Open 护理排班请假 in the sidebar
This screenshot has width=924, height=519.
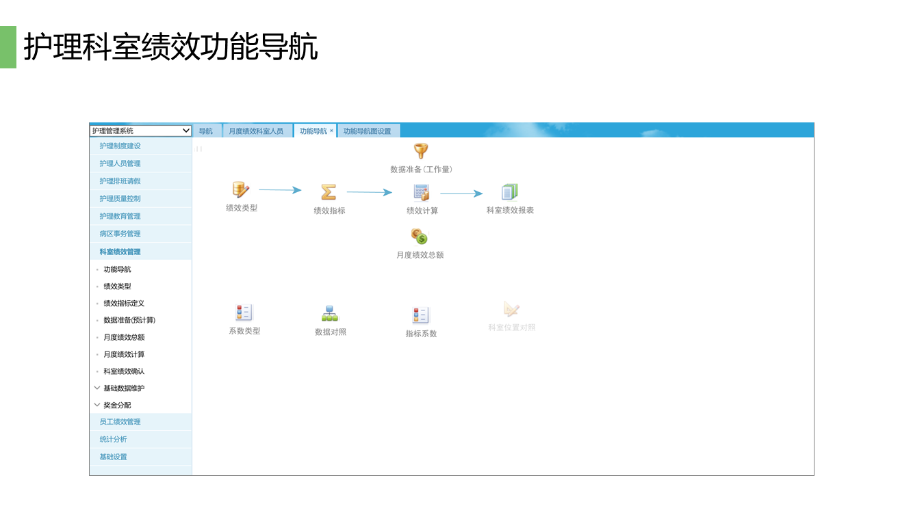(141, 181)
